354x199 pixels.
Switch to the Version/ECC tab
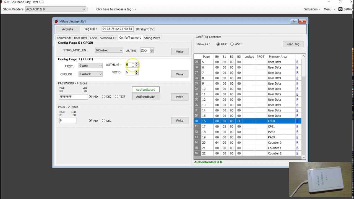(108, 38)
